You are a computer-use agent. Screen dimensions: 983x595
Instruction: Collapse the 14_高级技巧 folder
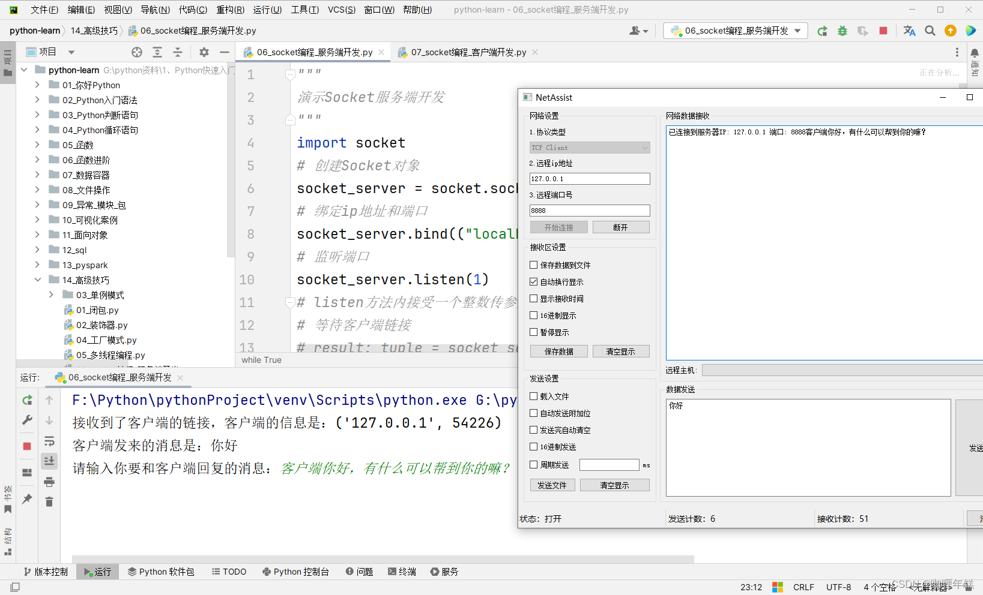(37, 280)
